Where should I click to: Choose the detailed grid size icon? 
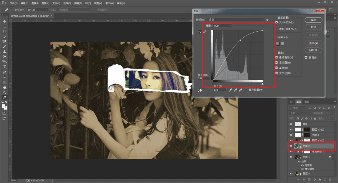coord(282,44)
